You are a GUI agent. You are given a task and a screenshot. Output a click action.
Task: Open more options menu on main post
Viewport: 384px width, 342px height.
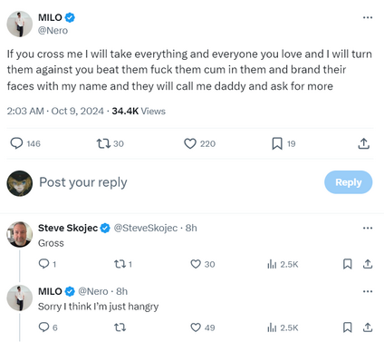pos(368,17)
